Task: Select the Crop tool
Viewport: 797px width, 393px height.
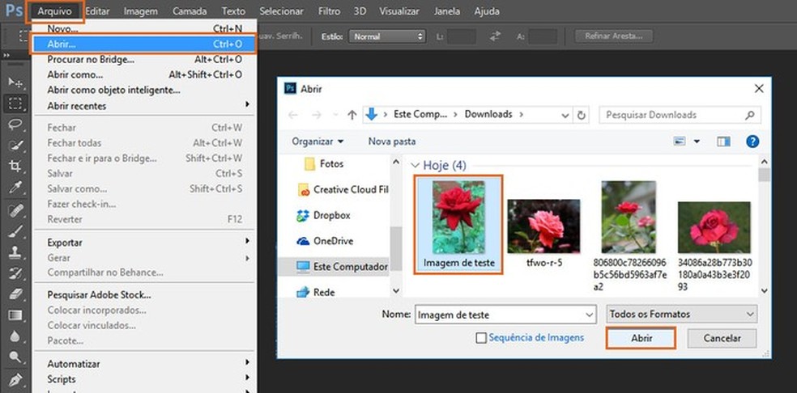Action: [x=15, y=167]
